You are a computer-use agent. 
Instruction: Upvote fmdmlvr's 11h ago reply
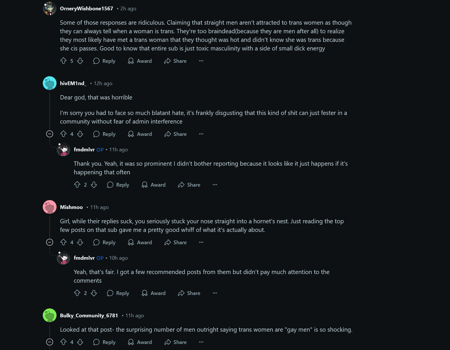pyautogui.click(x=77, y=185)
